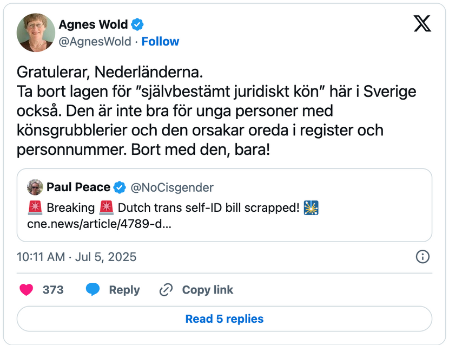Open the Agnes Wold display name
Viewport: 449px width, 351px height.
93,24
